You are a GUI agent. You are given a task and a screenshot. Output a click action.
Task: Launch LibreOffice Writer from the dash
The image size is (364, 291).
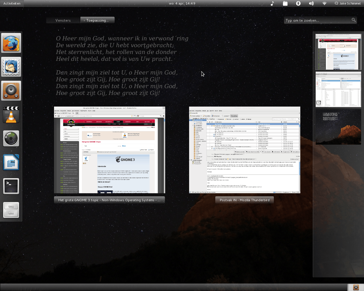11,162
